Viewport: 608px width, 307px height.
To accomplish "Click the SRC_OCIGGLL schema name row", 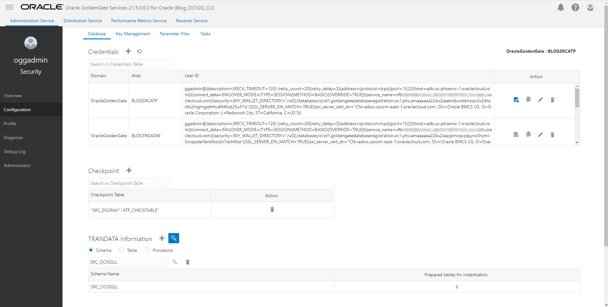I will point(211,287).
